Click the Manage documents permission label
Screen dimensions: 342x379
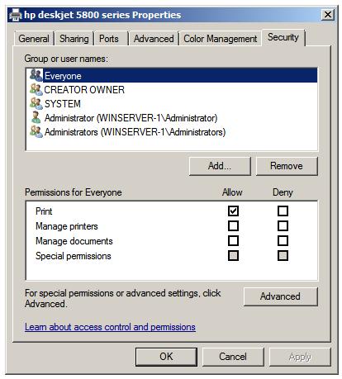click(x=74, y=241)
